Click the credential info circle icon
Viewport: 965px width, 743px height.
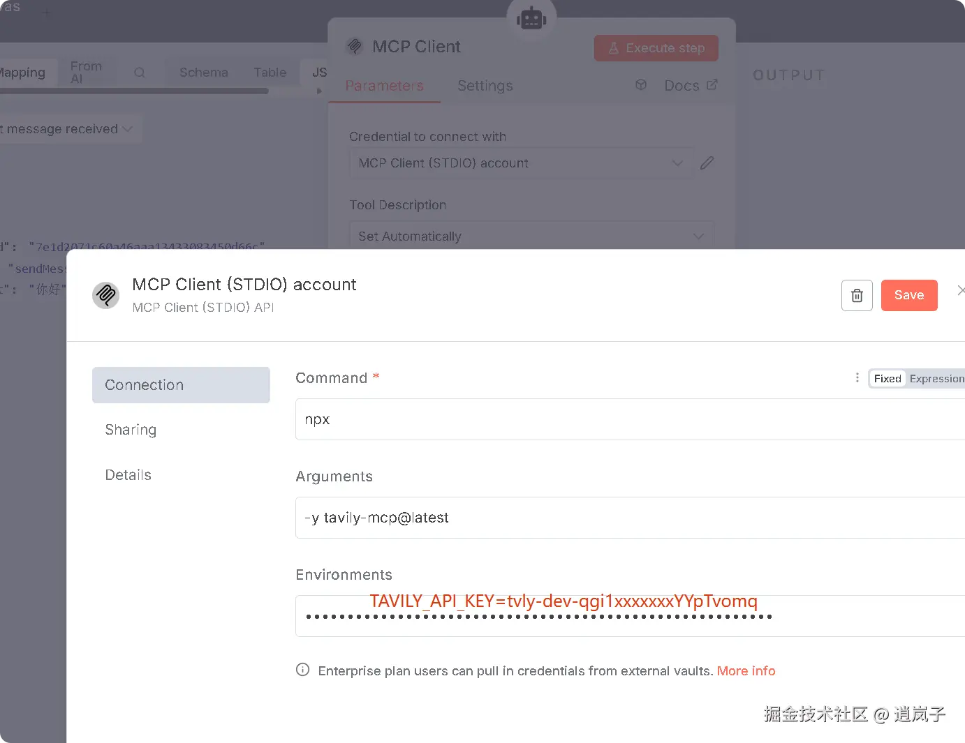click(302, 670)
